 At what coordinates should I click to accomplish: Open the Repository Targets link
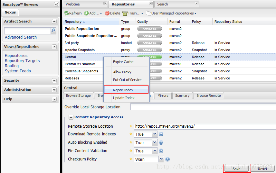coord(22,61)
